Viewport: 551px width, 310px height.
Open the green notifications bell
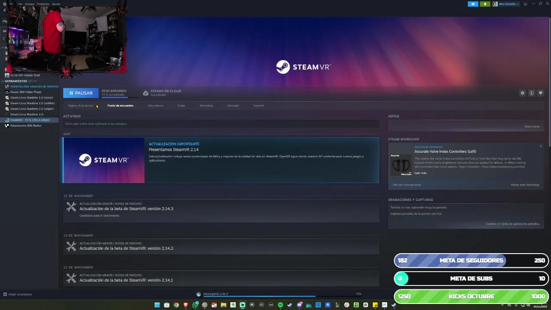pos(485,4)
